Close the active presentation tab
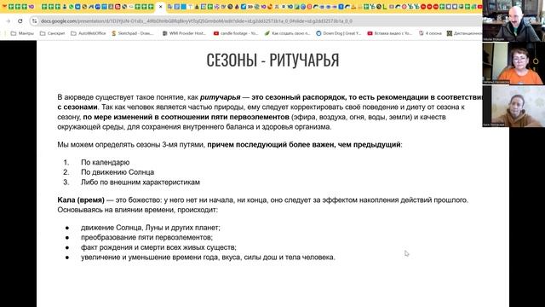 (x=161, y=7)
